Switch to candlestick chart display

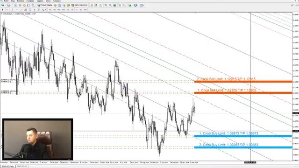pos(96,5)
